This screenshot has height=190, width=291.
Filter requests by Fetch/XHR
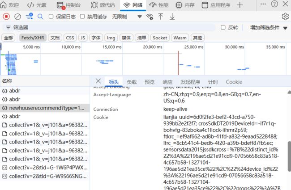pyautogui.click(x=33, y=38)
